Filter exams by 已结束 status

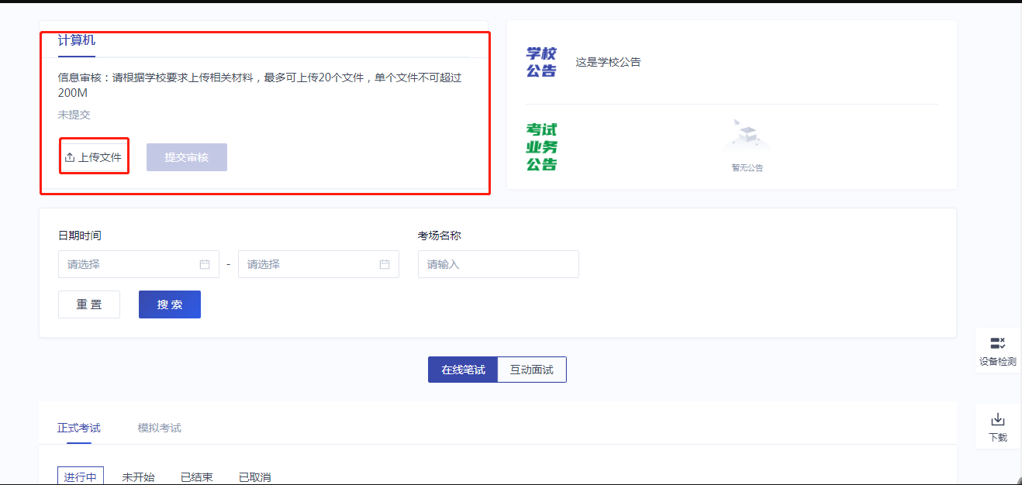[197, 476]
